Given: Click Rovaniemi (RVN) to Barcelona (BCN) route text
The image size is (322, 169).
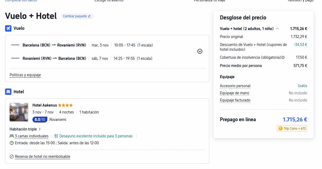Looking at the screenshot, I should pyautogui.click(x=54, y=58).
